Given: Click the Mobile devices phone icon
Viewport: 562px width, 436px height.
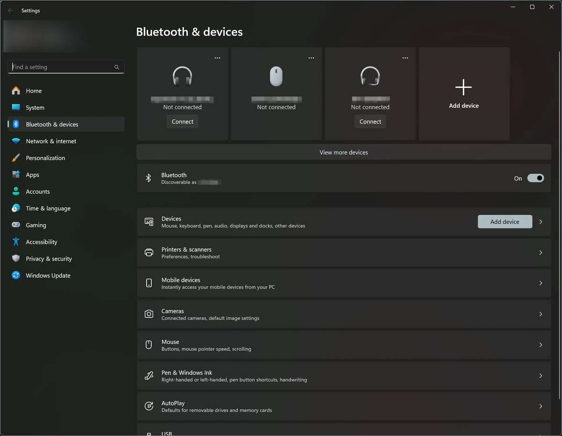Looking at the screenshot, I should coord(149,283).
